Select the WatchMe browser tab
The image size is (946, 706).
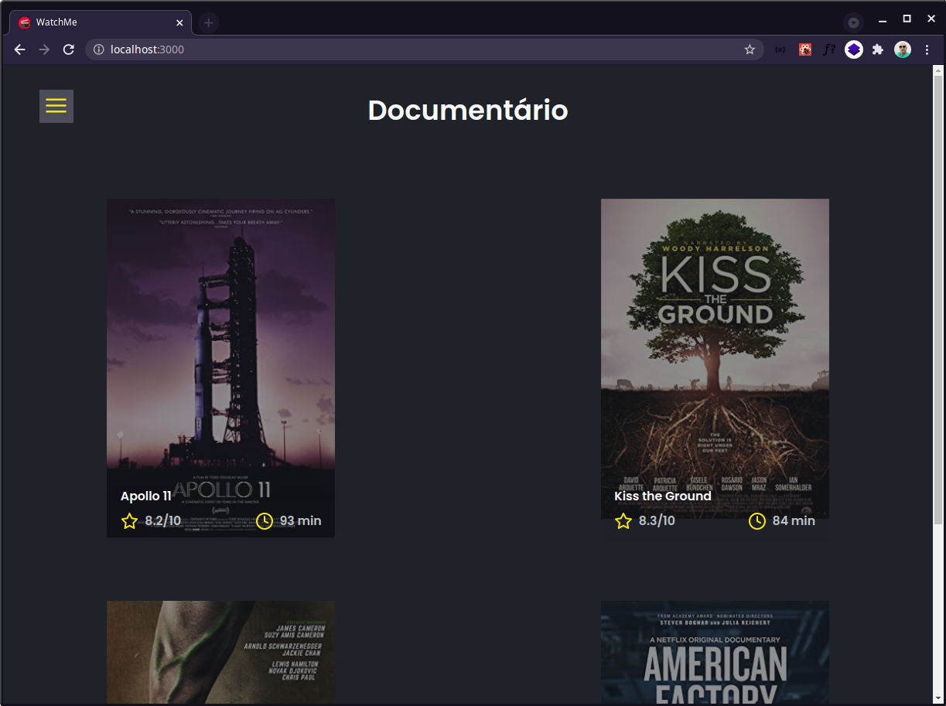[101, 22]
